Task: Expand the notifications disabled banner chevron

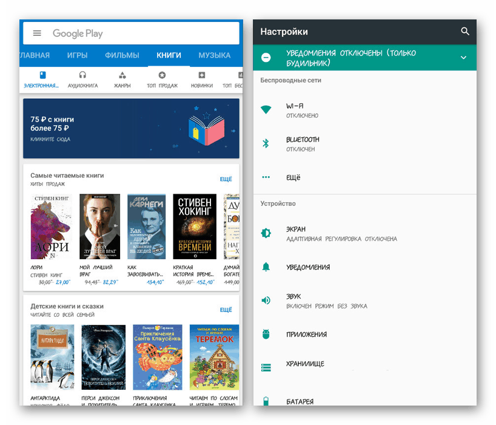Action: [463, 58]
